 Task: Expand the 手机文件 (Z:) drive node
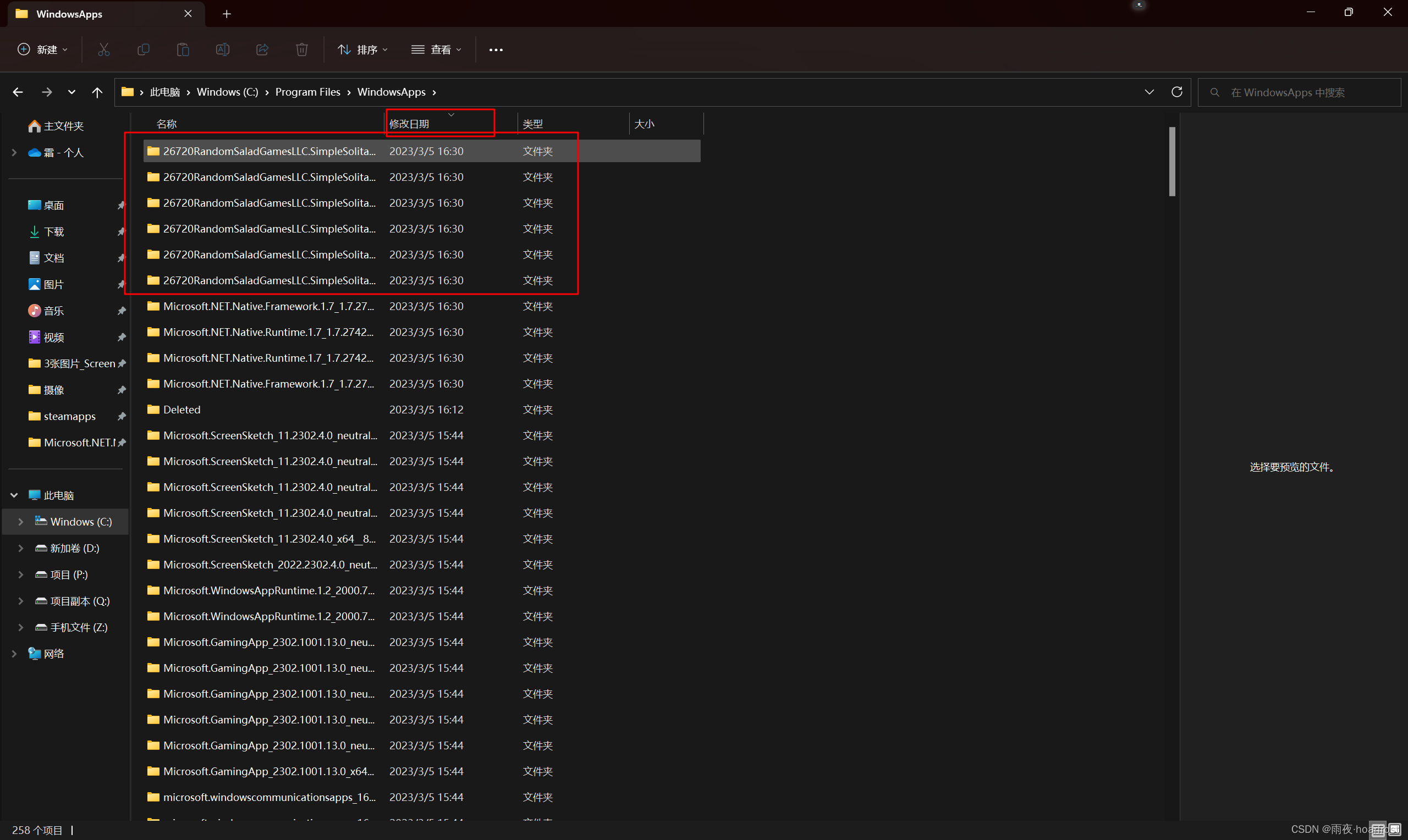pos(21,627)
